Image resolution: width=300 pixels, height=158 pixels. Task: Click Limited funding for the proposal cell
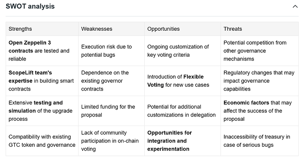tap(111, 111)
